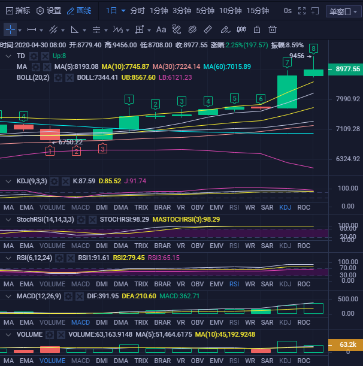Select the angle triangle drawing tool
This screenshot has height=366, width=363.
[74, 29]
